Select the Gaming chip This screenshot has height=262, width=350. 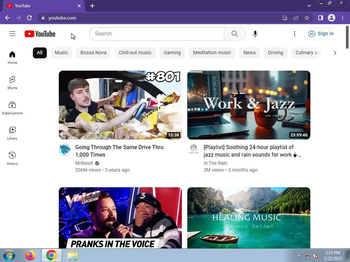[x=172, y=53]
